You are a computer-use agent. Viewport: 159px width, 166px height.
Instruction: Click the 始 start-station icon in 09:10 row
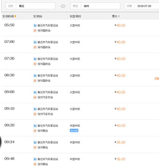(x=35, y=109)
